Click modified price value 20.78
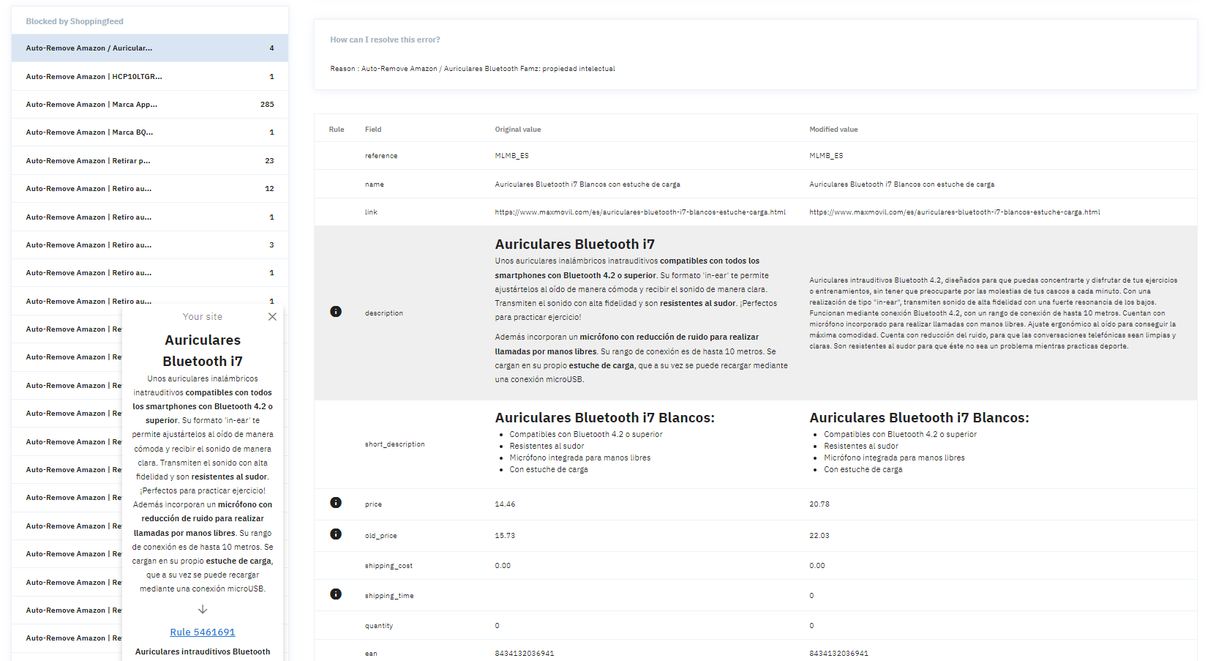The height and width of the screenshot is (661, 1216). pos(819,504)
